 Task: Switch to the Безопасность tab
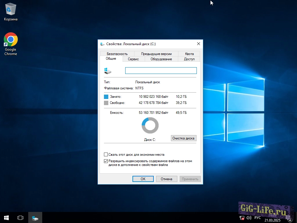[117, 54]
